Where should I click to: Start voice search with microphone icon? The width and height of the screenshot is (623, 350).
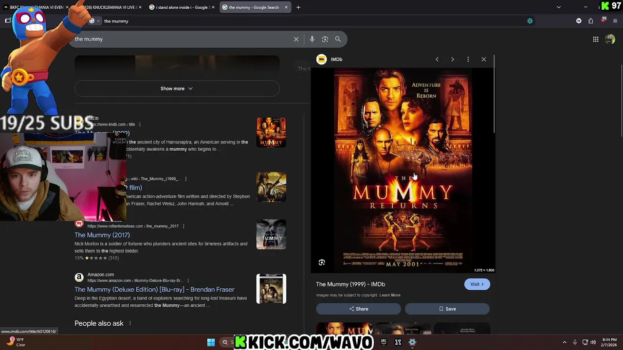[x=312, y=39]
